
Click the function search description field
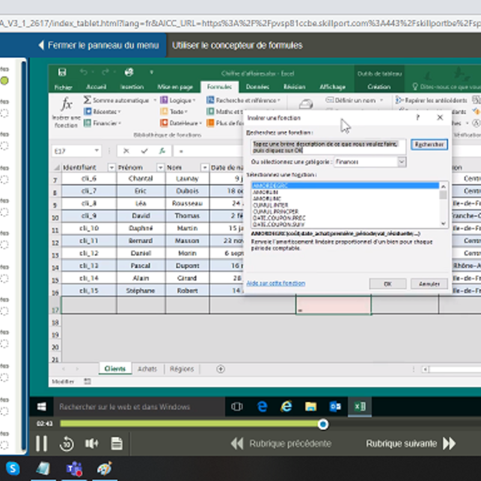(x=328, y=147)
